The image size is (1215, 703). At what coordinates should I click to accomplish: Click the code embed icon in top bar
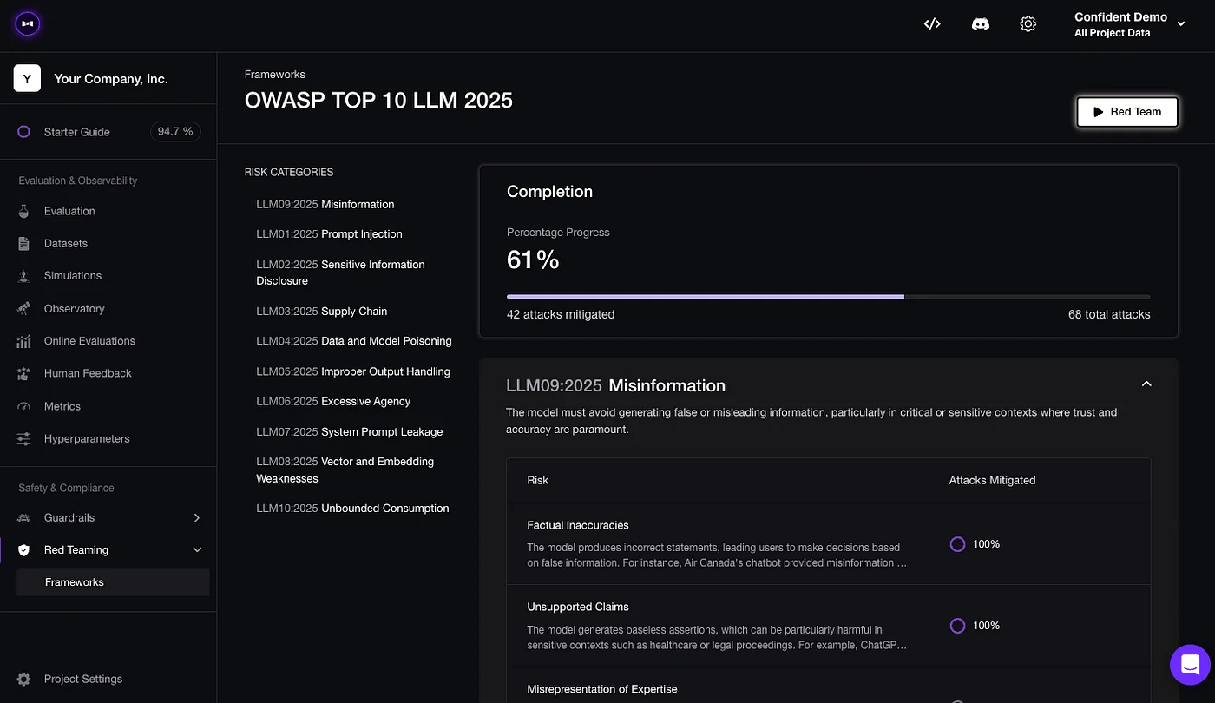(x=932, y=23)
